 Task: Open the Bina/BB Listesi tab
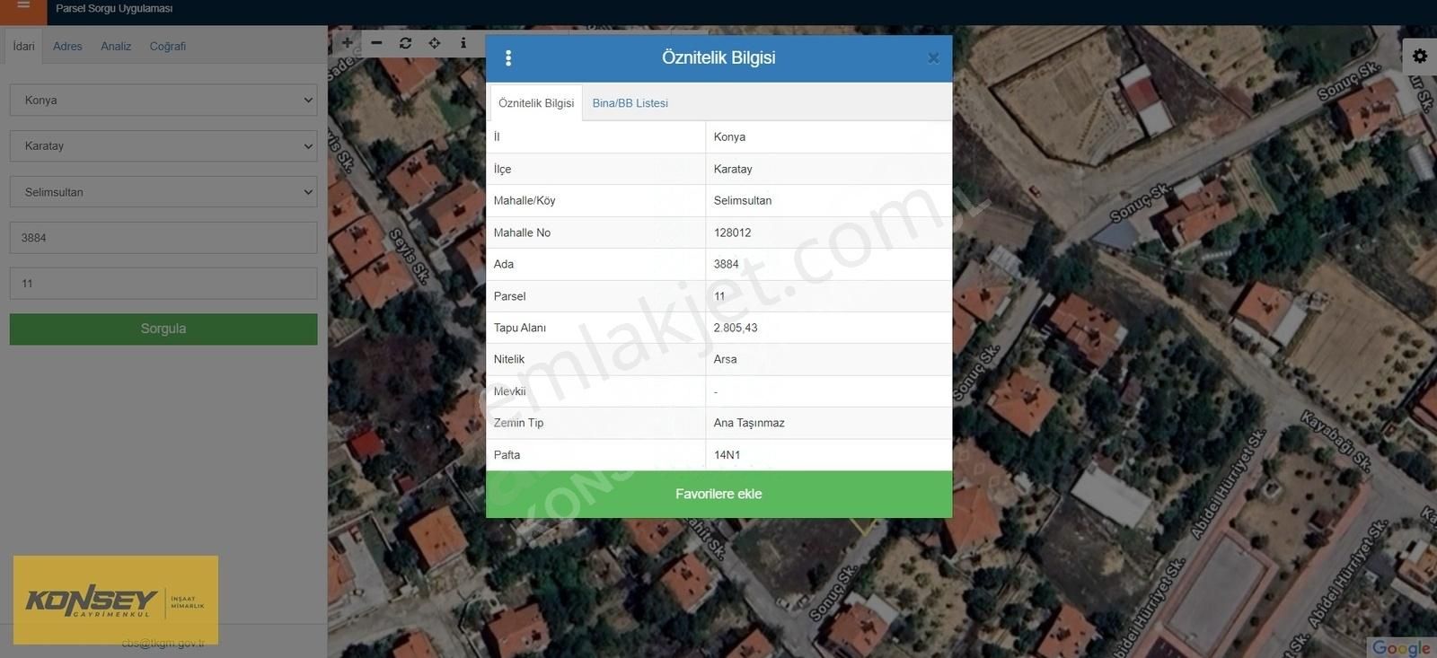point(630,103)
